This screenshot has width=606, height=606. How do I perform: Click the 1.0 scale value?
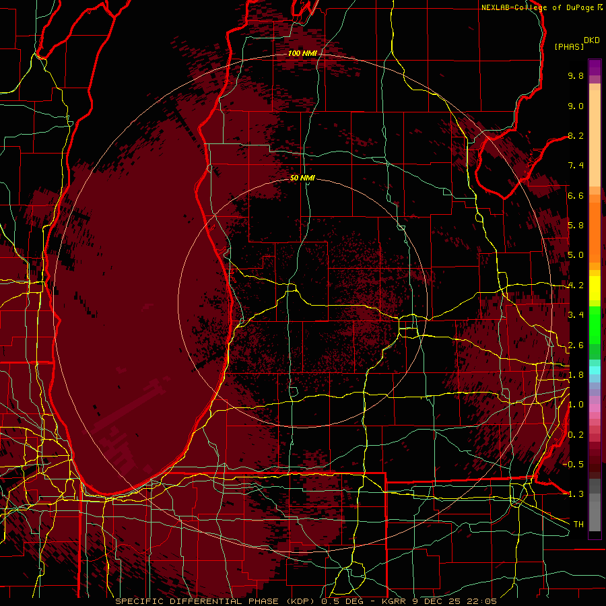point(576,405)
